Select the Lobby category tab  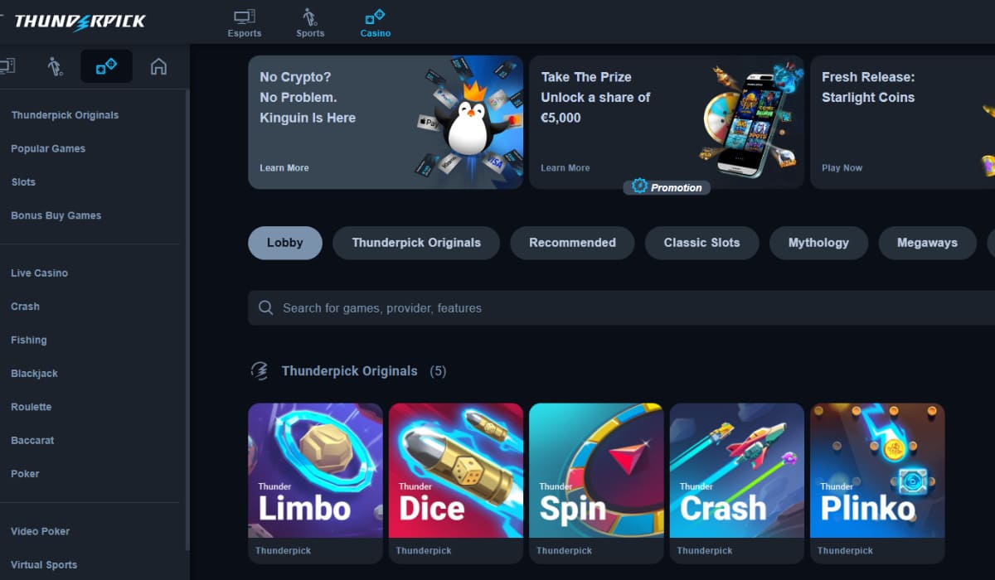click(x=285, y=243)
